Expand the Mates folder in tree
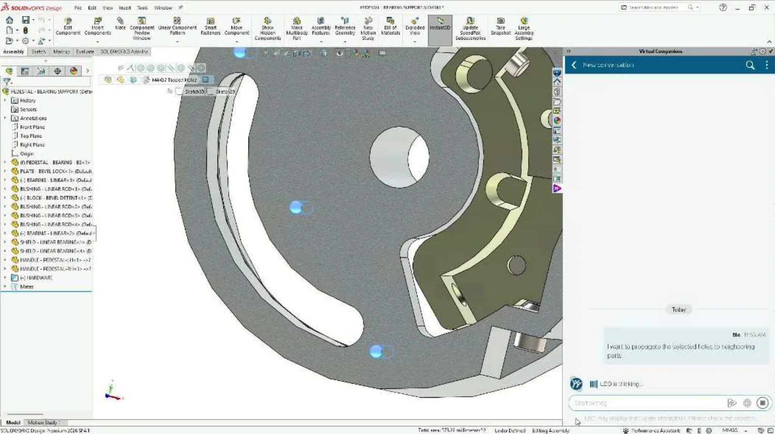This screenshot has width=775, height=434. [5, 286]
